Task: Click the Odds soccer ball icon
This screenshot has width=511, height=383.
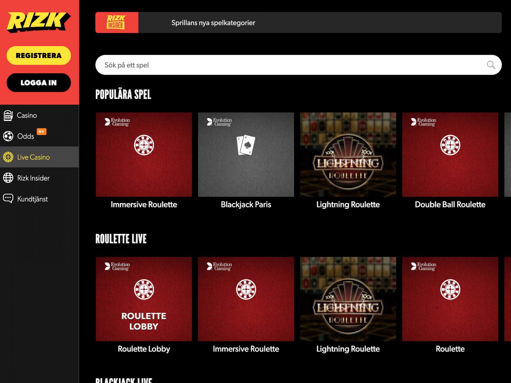Action: point(8,136)
